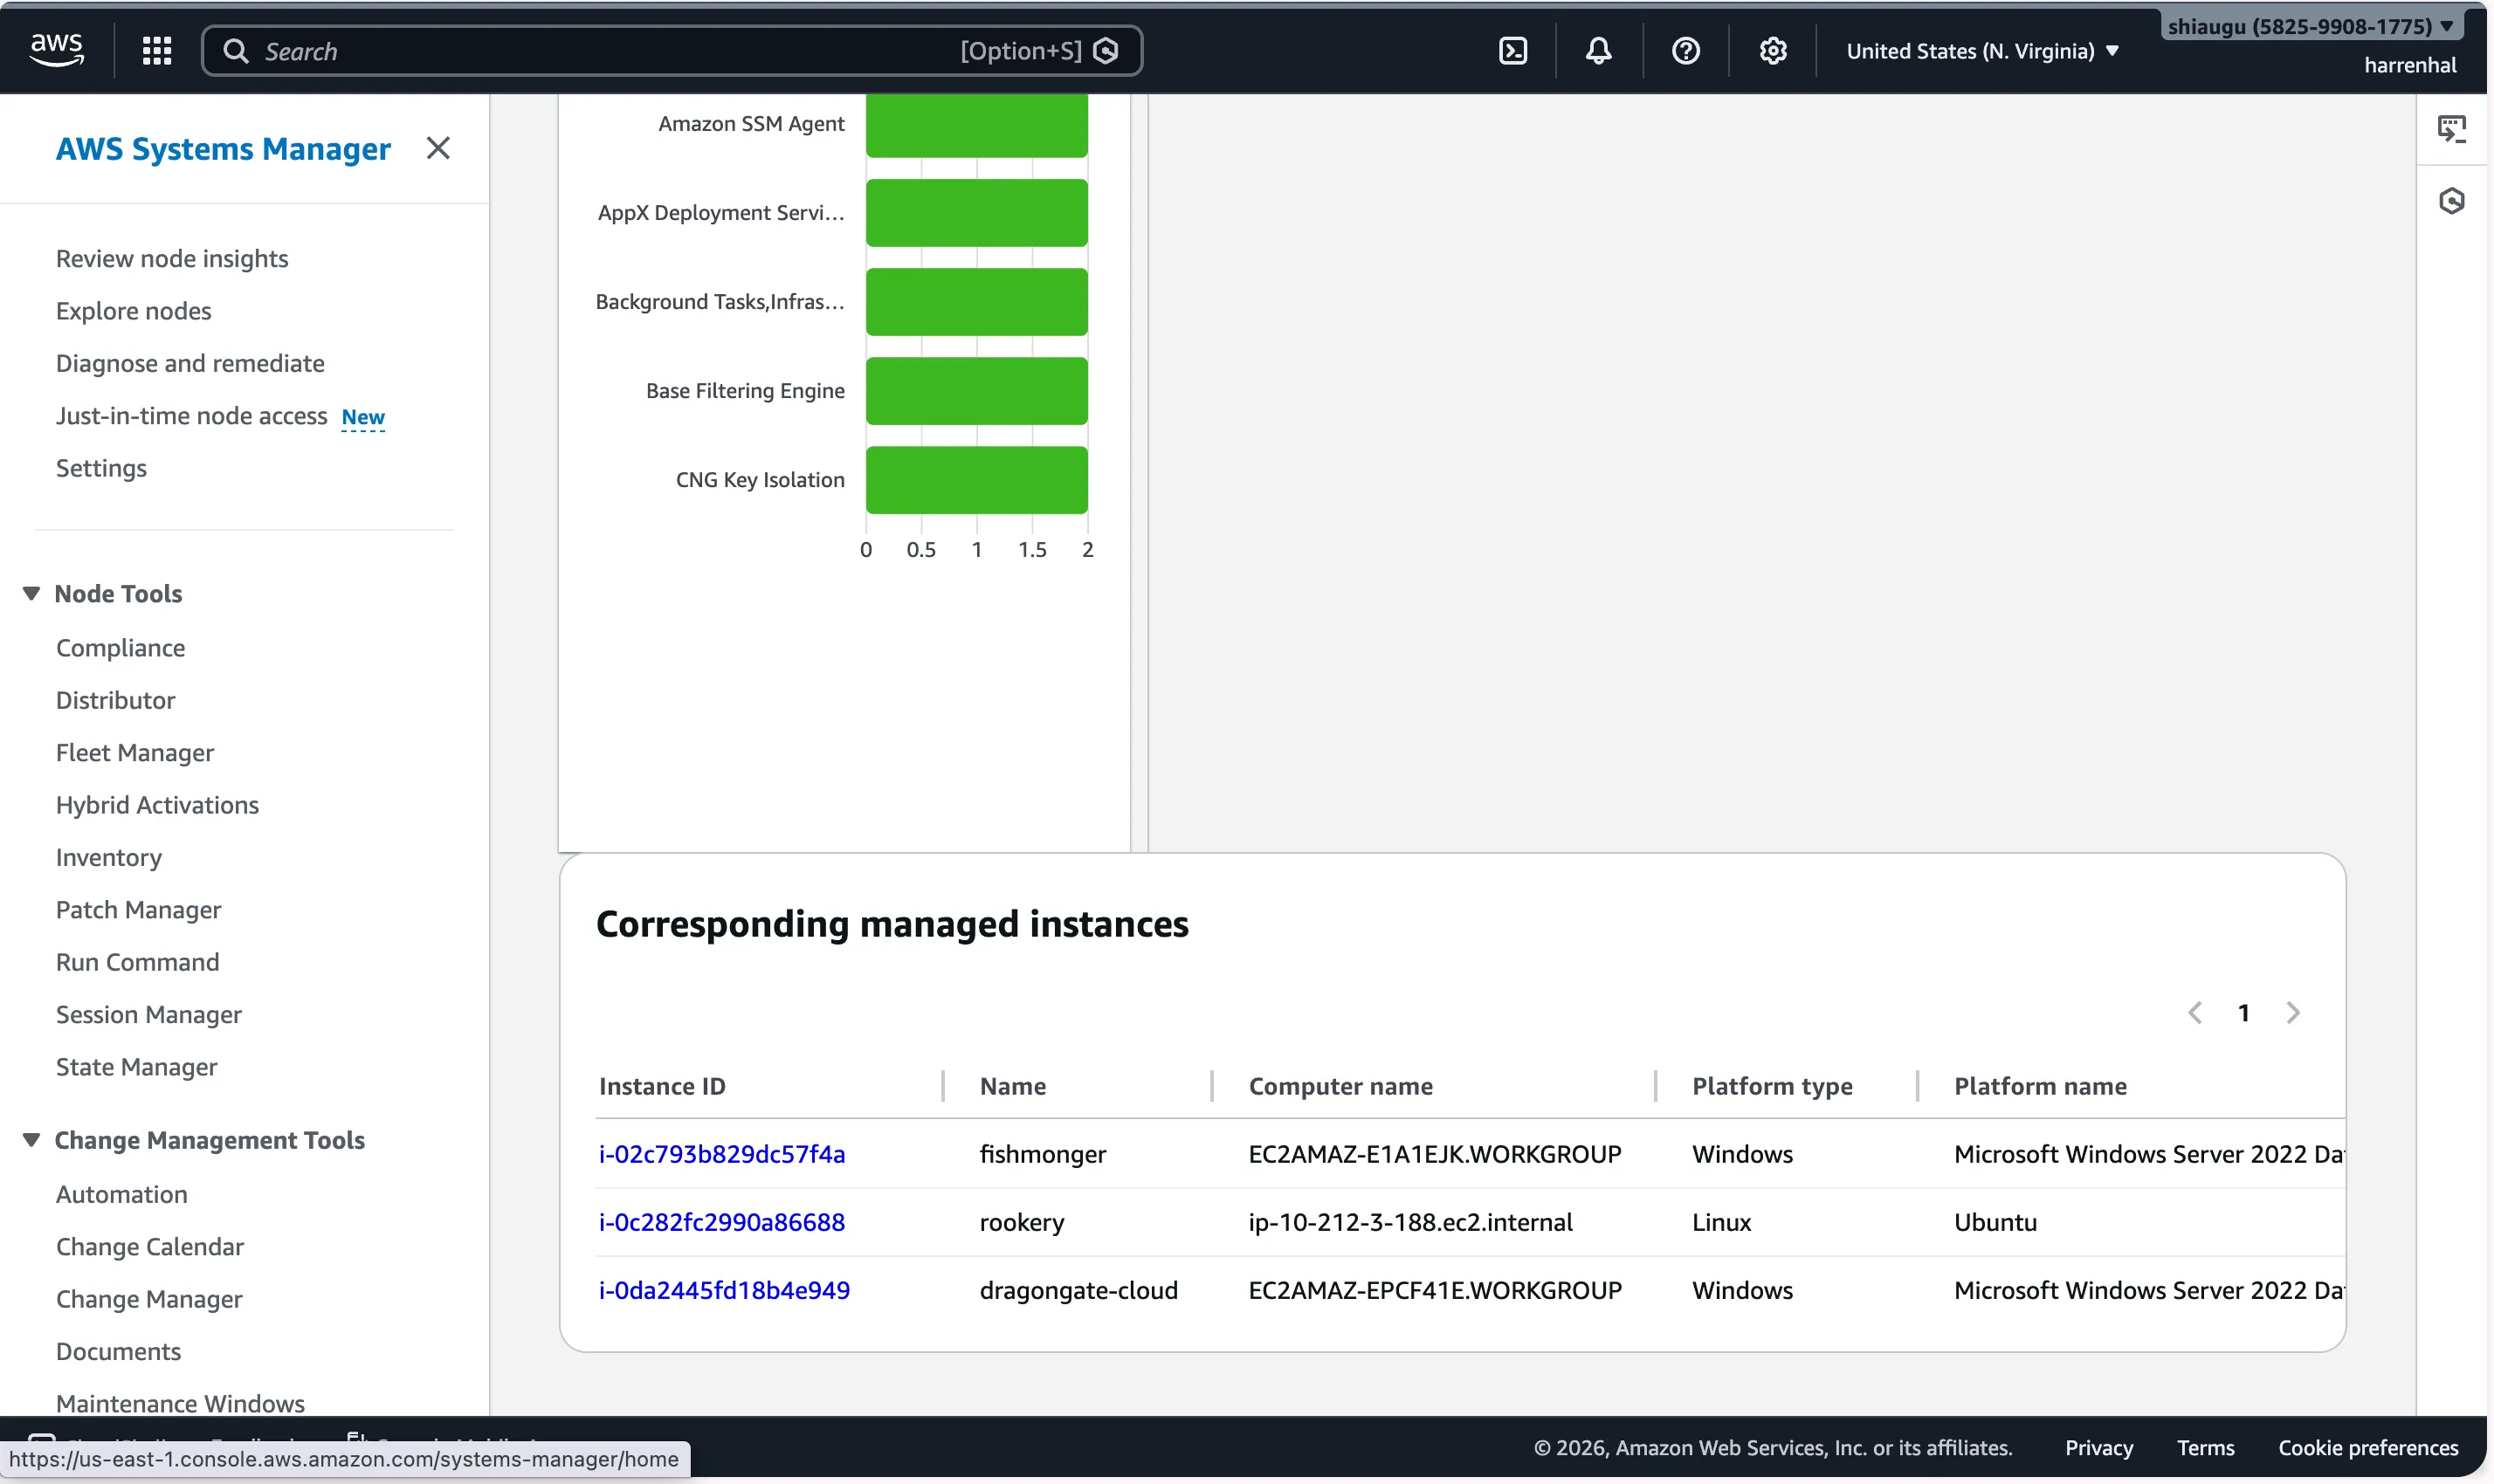The height and width of the screenshot is (1484, 2494).
Task: Collapse the Node Tools section
Action: (31, 594)
